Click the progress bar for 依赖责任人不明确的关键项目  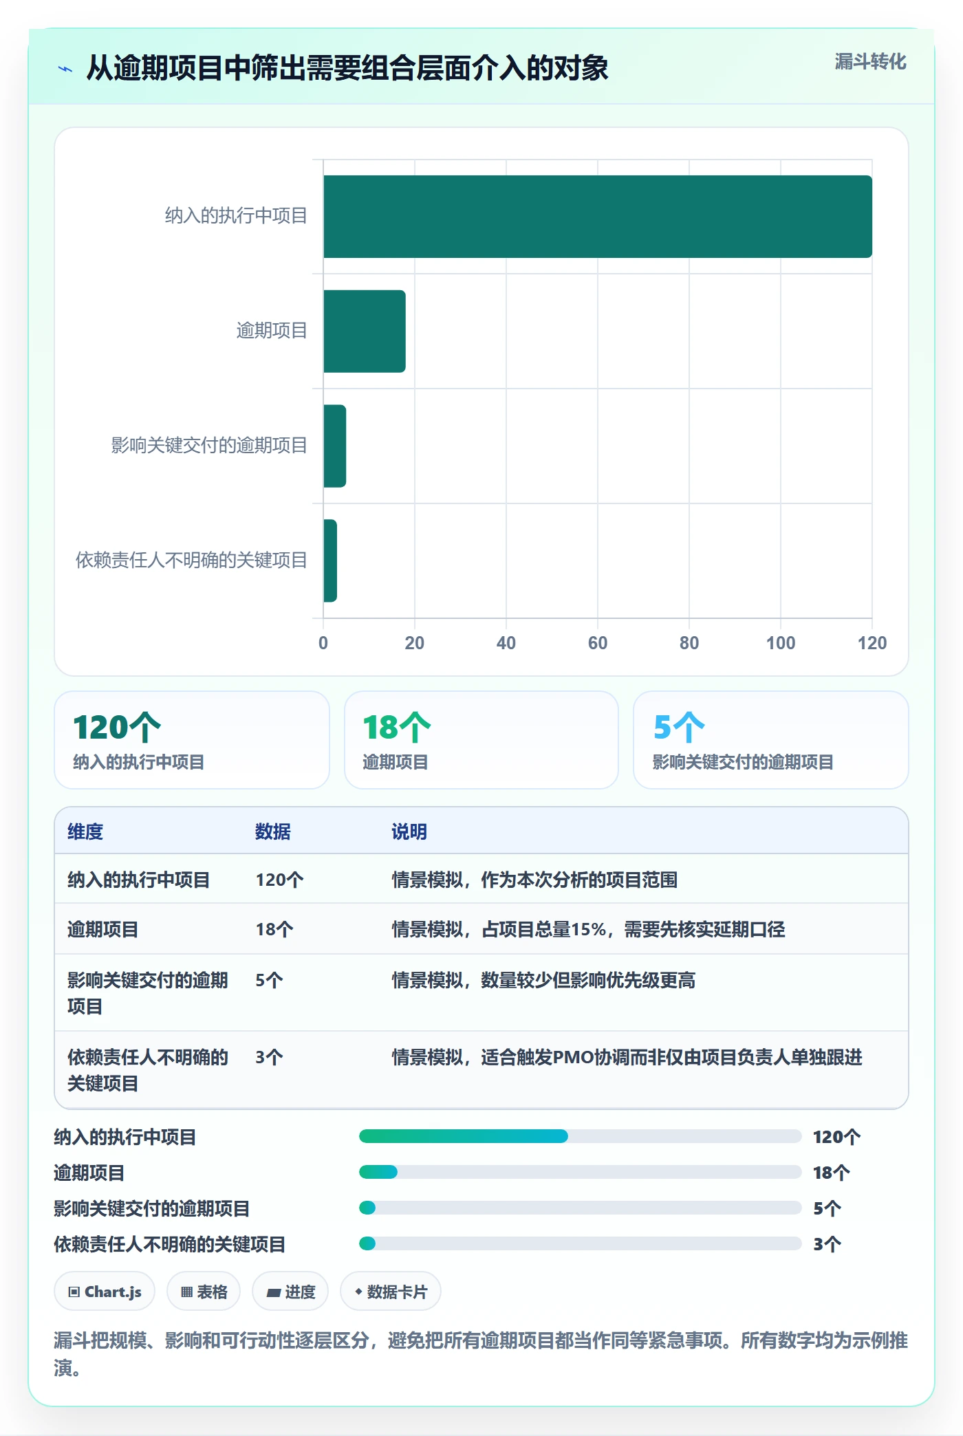click(x=581, y=1243)
